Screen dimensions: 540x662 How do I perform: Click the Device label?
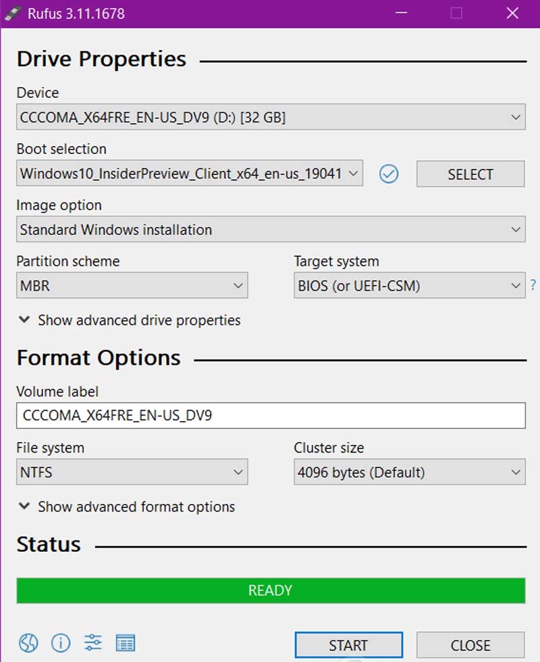tap(38, 93)
